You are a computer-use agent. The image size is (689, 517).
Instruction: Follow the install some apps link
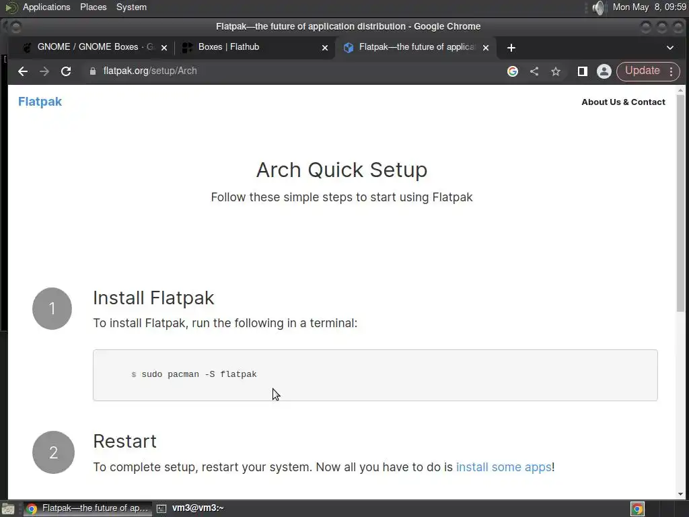503,467
